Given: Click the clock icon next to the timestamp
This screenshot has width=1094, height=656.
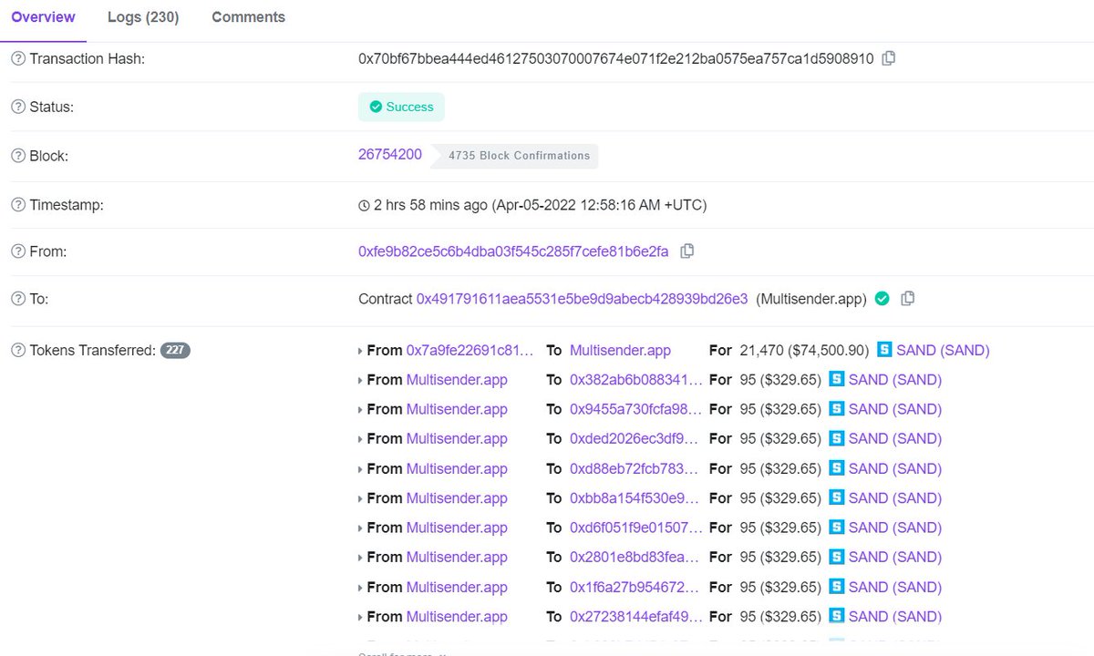Looking at the screenshot, I should (364, 204).
